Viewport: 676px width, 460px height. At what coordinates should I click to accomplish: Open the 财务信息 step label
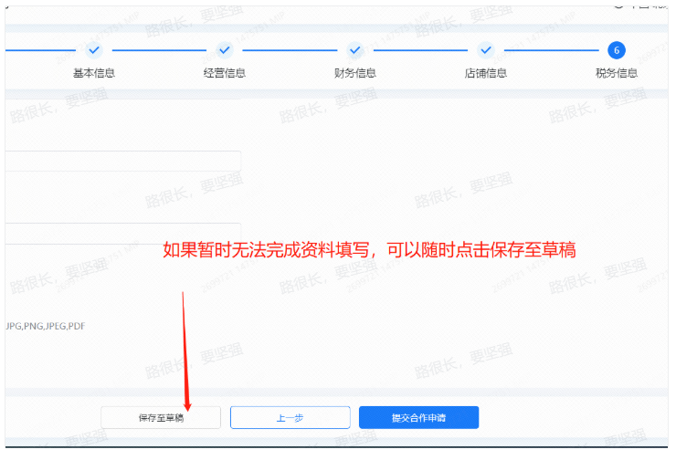pos(355,73)
